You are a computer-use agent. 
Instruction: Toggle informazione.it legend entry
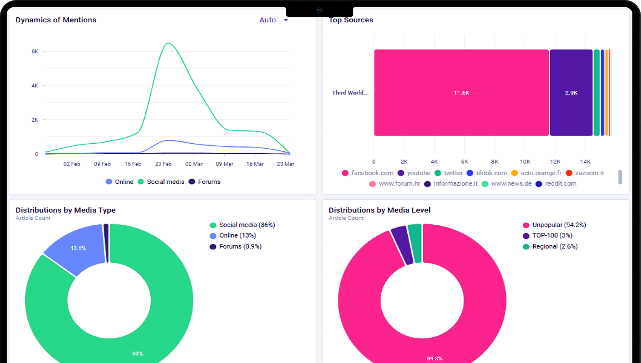point(451,183)
